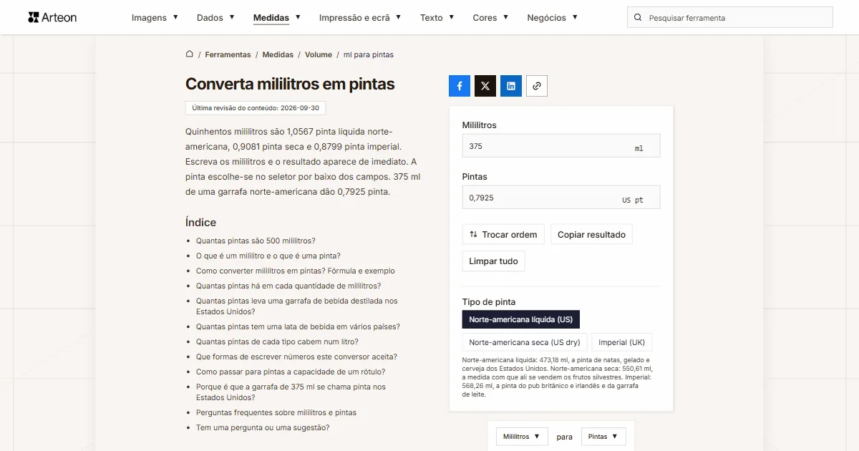Image resolution: width=859 pixels, height=451 pixels.
Task: Open the Cores menu
Action: coord(490,17)
